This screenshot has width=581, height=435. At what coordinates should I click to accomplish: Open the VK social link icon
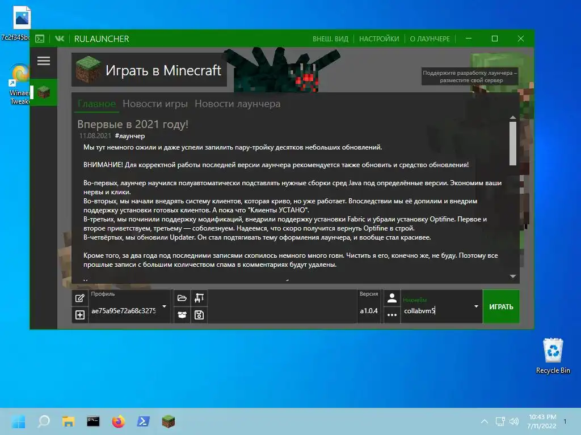(x=59, y=39)
